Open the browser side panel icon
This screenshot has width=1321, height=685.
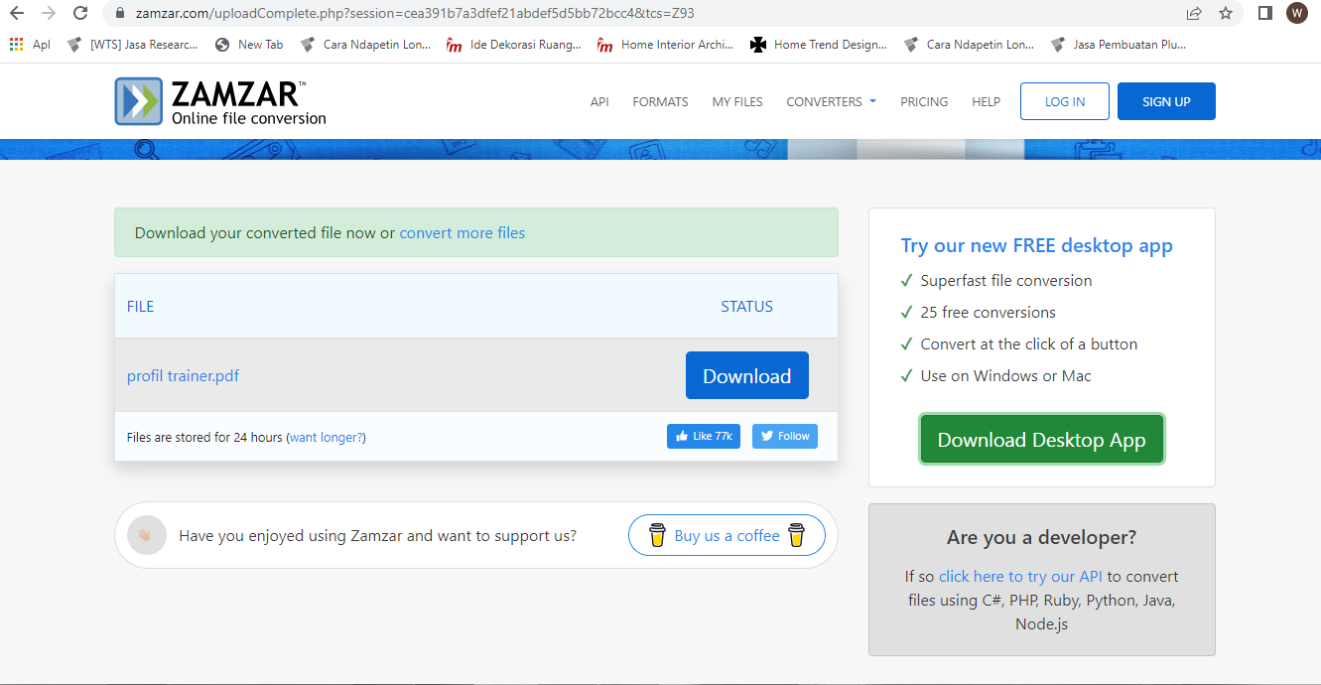click(1265, 13)
